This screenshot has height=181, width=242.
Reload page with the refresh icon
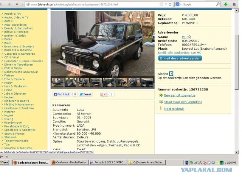(171, 5)
